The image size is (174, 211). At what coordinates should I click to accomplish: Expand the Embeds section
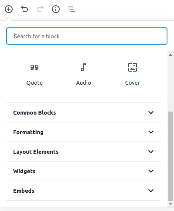(x=83, y=191)
